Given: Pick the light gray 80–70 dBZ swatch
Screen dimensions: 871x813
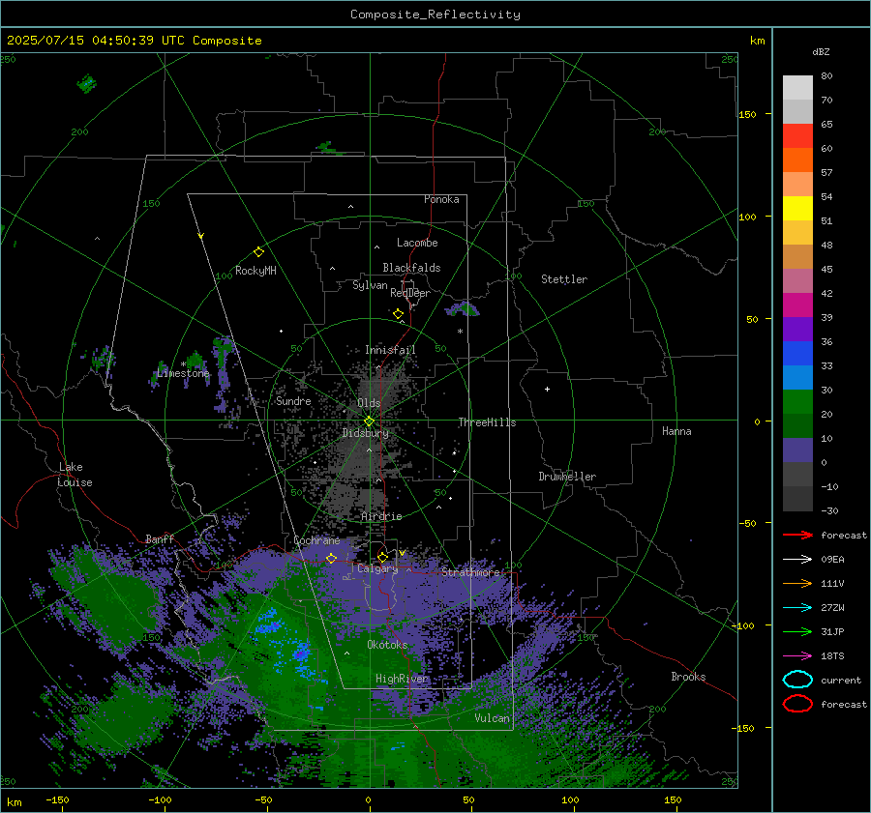Looking at the screenshot, I should click(797, 88).
